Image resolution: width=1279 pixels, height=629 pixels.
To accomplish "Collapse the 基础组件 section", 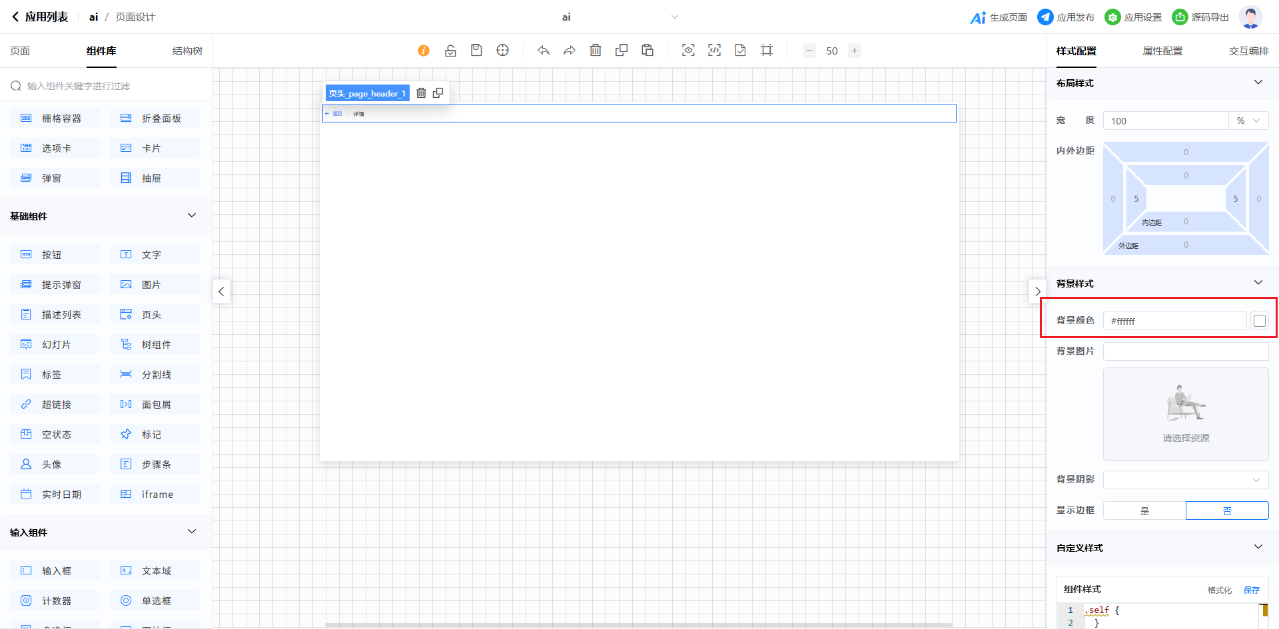I will 192,216.
